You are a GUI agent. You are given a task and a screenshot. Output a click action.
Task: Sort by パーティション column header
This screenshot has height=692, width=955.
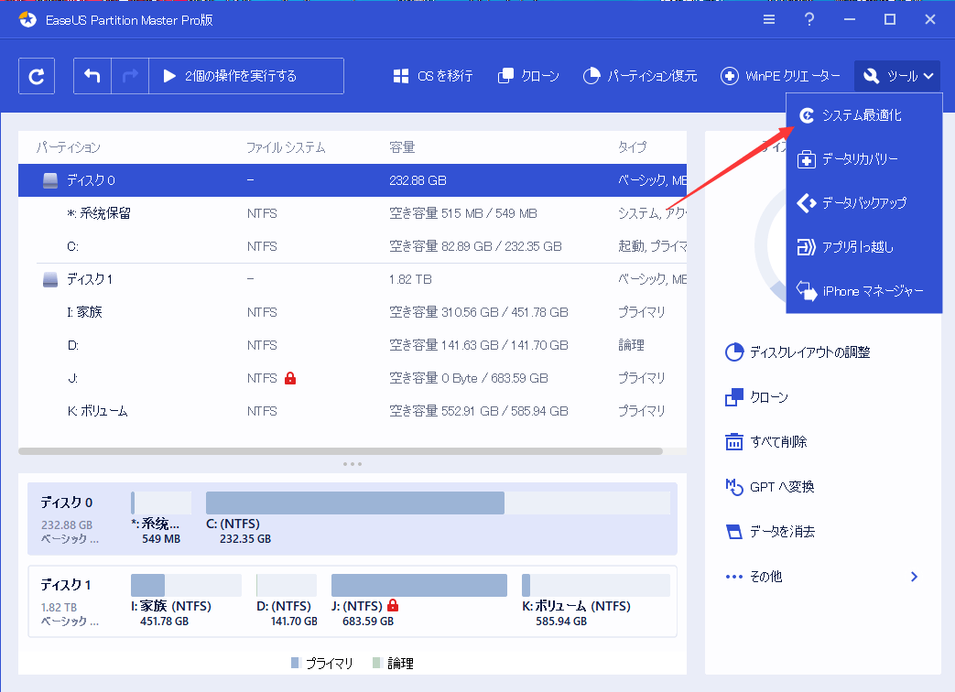coord(68,147)
